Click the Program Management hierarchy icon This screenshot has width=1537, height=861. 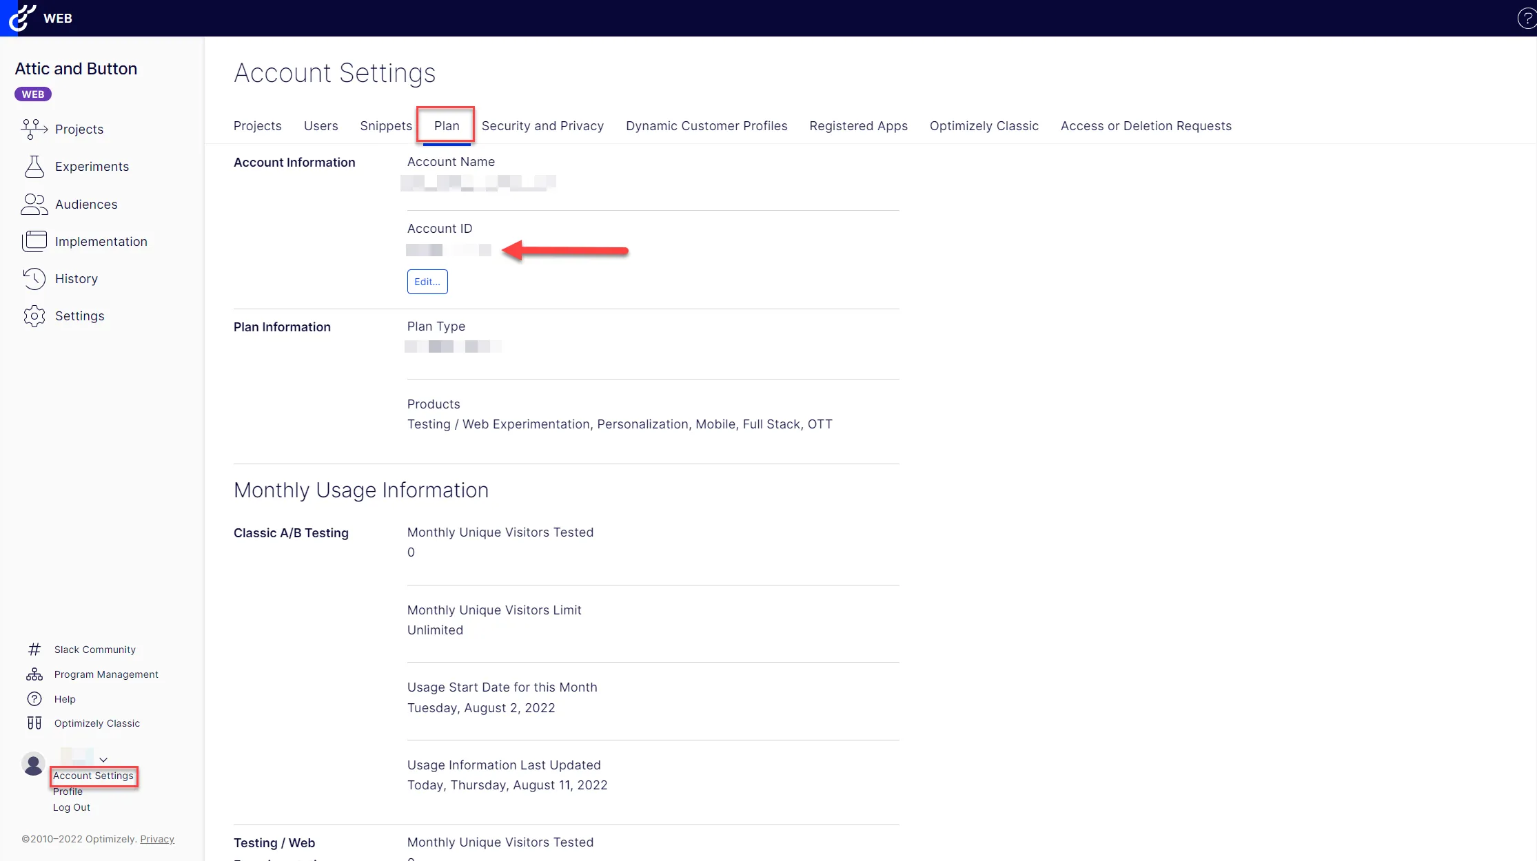tap(34, 674)
